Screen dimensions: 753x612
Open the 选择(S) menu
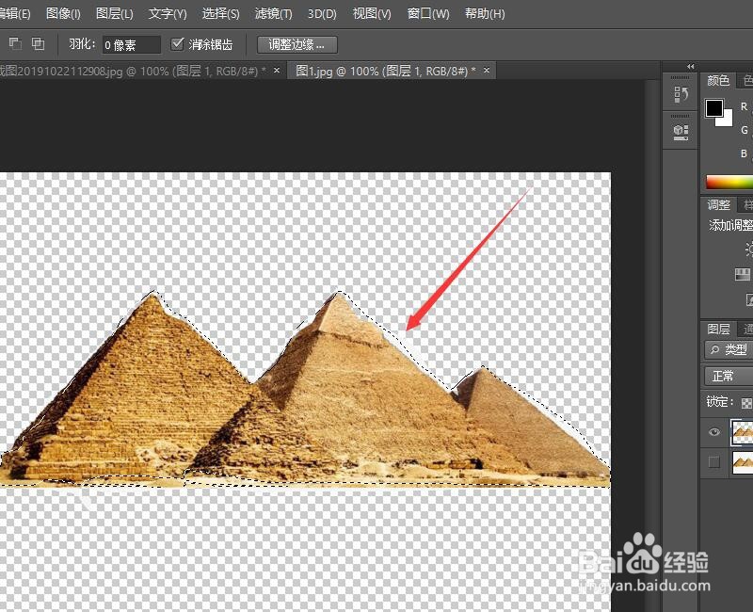(x=220, y=13)
